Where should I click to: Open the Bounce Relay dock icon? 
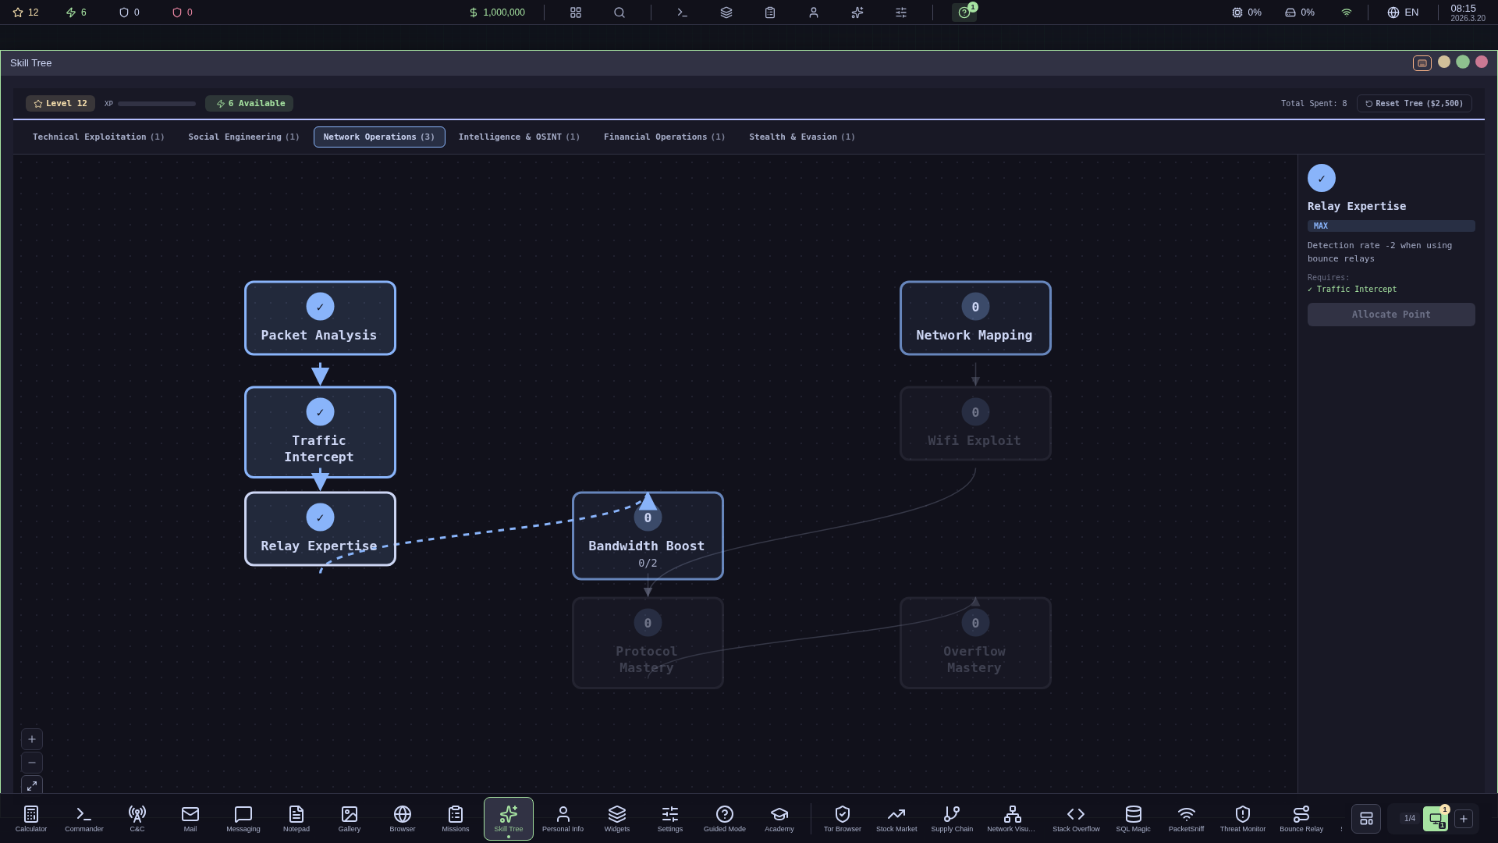tap(1301, 819)
